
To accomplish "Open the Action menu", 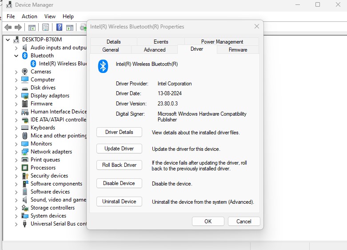I will point(29,16).
